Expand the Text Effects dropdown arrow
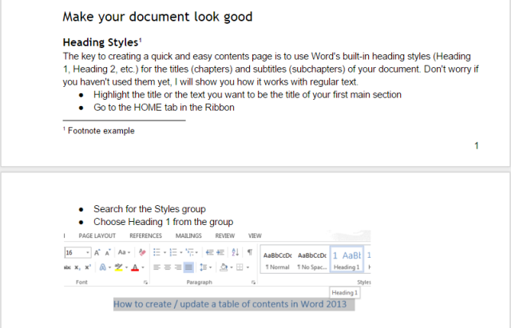 110,267
